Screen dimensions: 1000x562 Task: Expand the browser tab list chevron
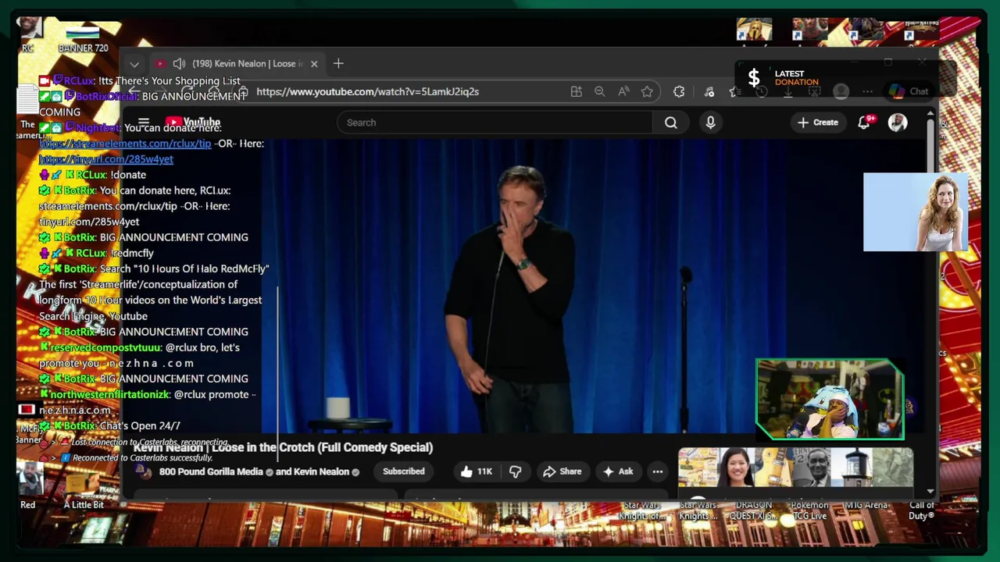(x=134, y=64)
